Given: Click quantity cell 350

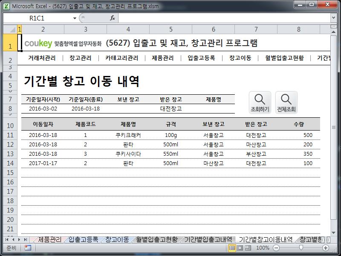Looking at the screenshot, I should pos(299,154).
